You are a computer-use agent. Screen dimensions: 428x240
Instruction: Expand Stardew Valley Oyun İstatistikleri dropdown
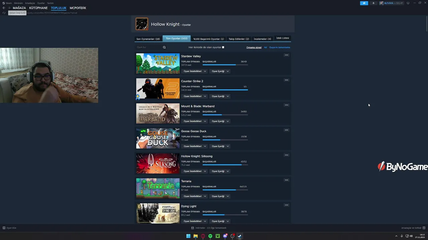195,71
